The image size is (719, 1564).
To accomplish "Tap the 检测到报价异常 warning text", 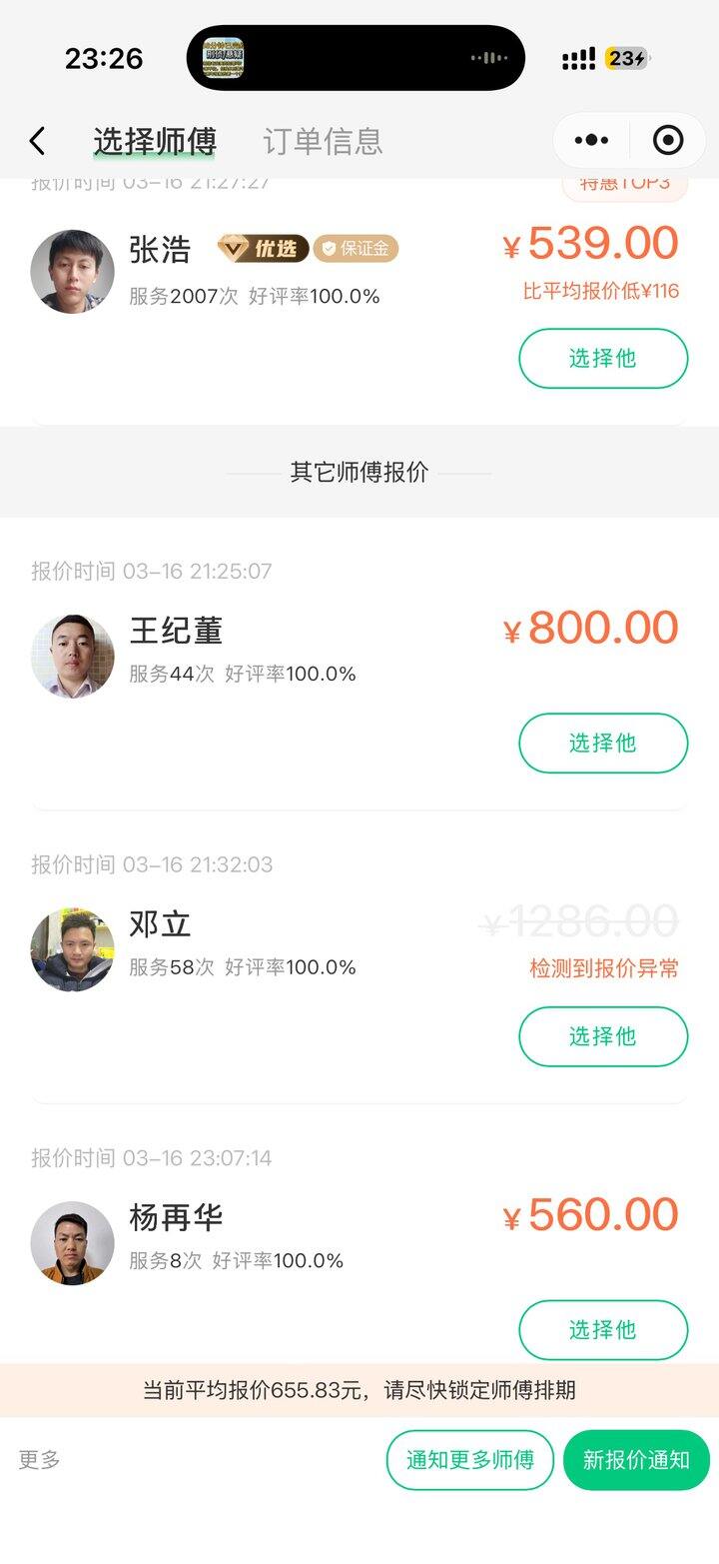I will click(603, 967).
